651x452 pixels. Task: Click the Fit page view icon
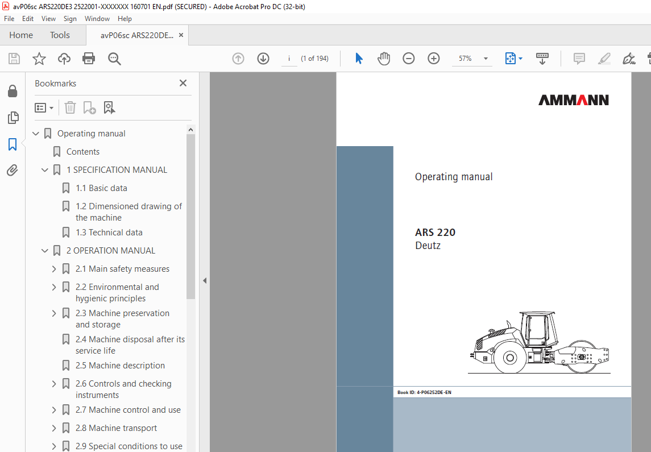pyautogui.click(x=510, y=59)
